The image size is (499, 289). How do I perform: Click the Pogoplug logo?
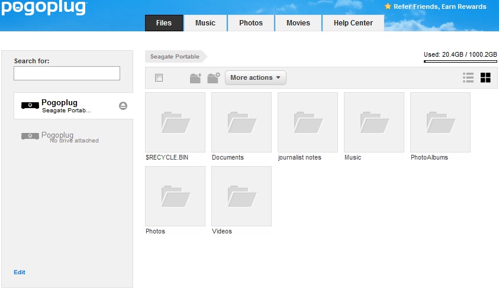tap(44, 8)
